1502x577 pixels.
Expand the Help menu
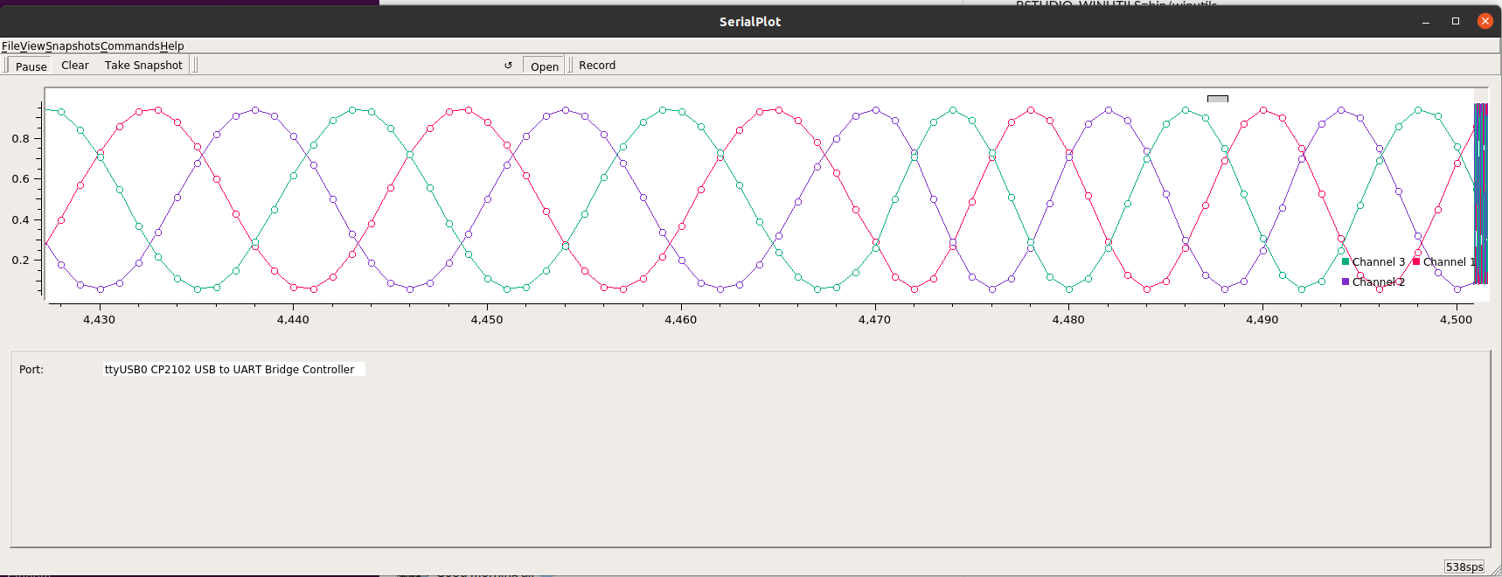[172, 46]
